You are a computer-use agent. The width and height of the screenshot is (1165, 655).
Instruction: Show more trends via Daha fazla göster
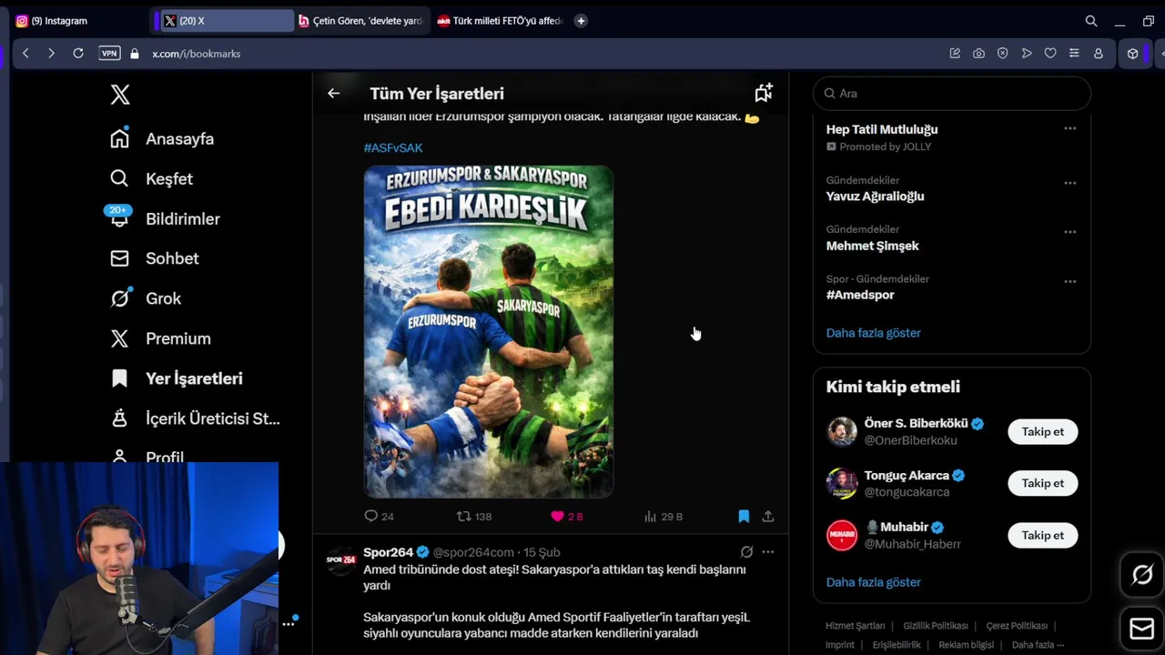coord(874,333)
